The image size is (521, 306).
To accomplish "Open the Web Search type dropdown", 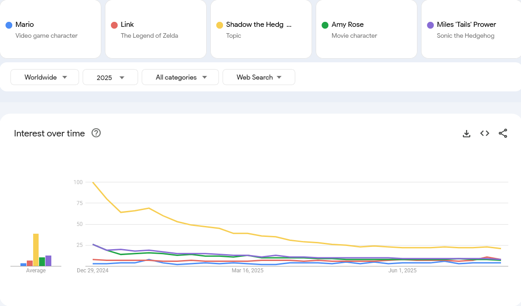I will (x=259, y=77).
